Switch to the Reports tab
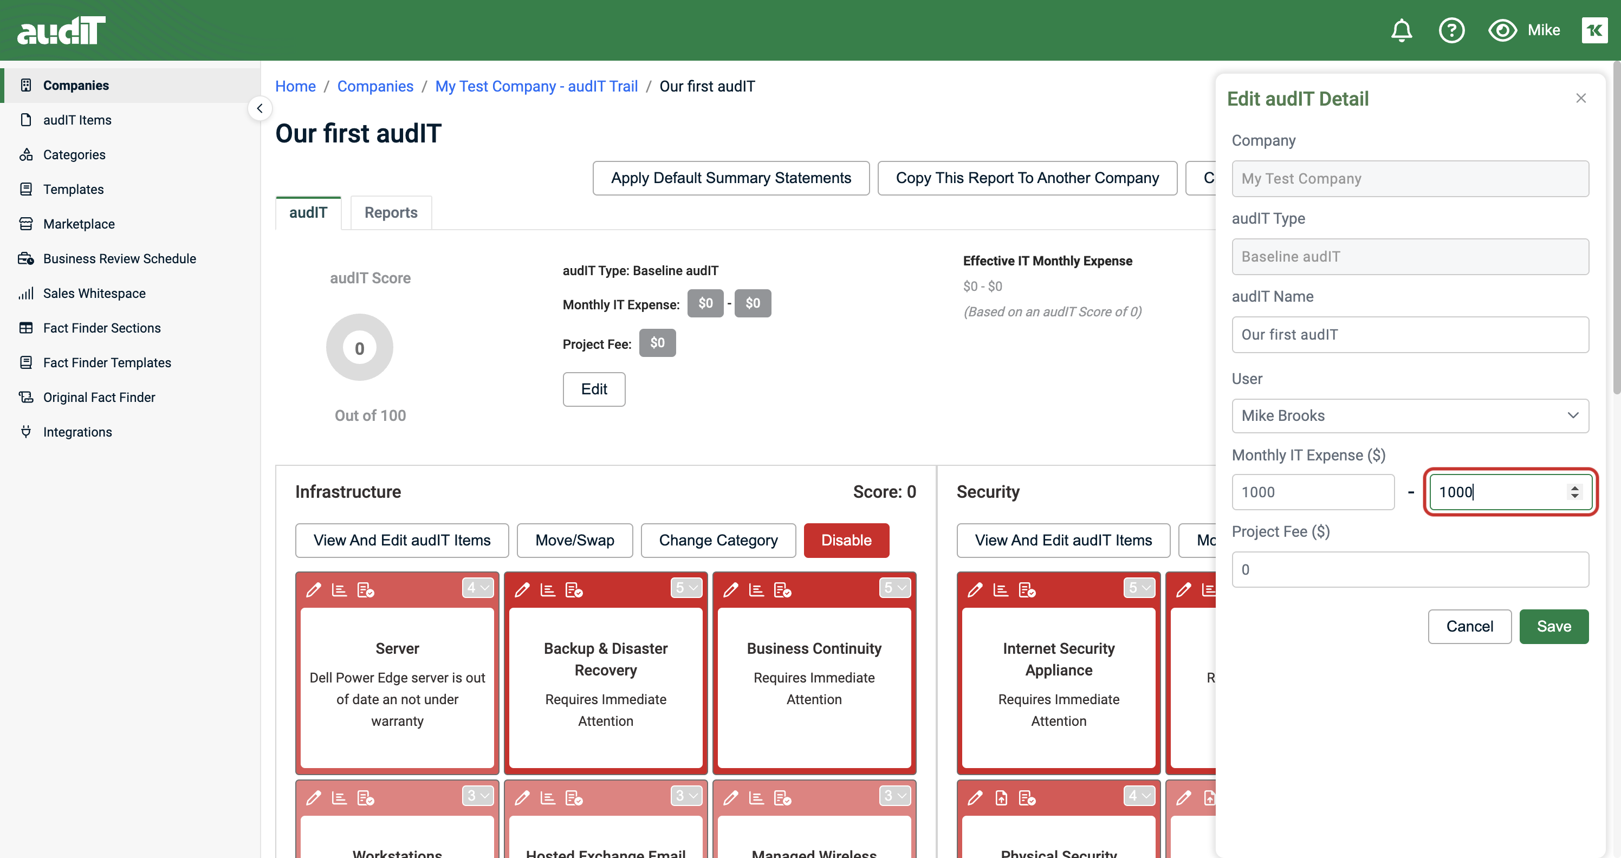1621x858 pixels. click(x=391, y=213)
